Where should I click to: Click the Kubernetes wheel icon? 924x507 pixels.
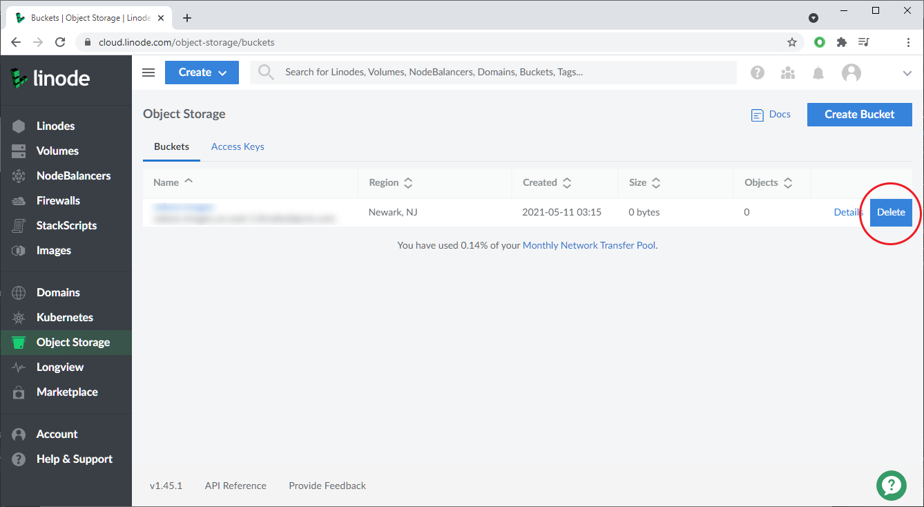point(19,317)
